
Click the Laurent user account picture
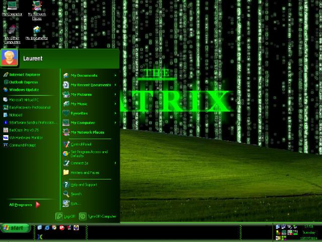[10, 58]
